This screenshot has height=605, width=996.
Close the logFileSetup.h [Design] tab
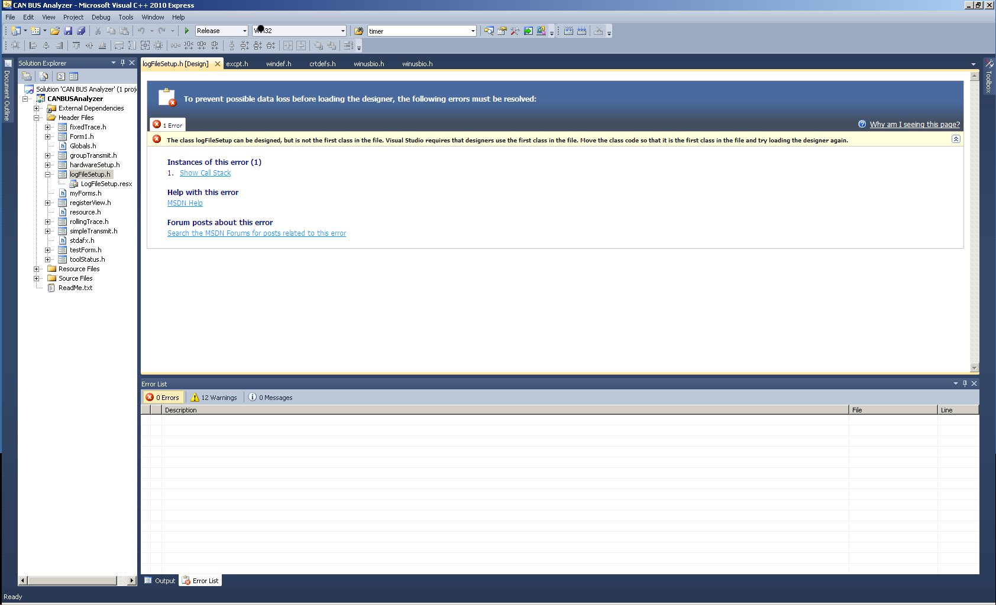217,64
